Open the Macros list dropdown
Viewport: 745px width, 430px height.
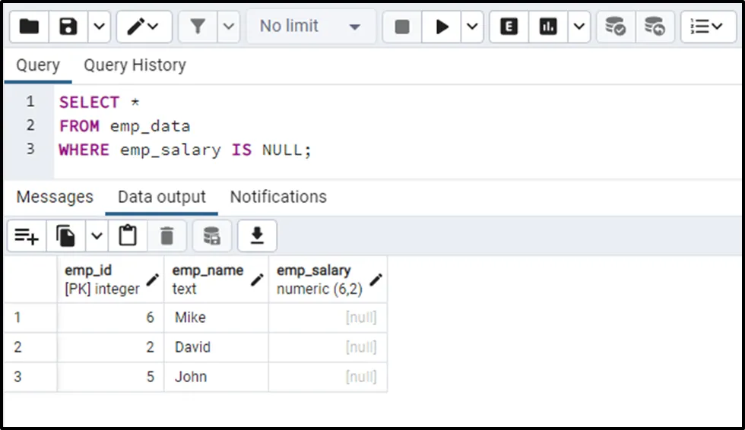(708, 27)
